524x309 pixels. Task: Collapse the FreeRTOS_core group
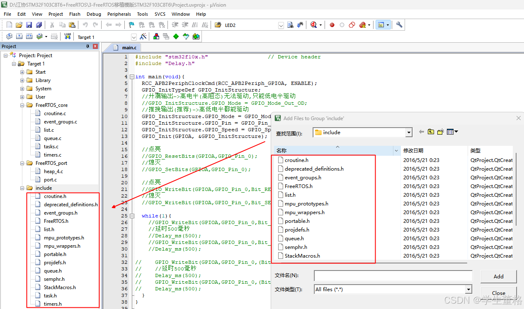point(22,105)
